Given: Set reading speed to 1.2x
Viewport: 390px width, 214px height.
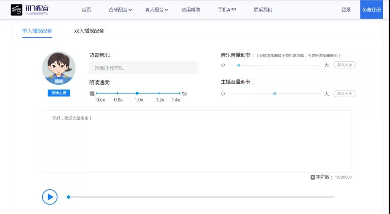Looking at the screenshot, I should [x=159, y=93].
